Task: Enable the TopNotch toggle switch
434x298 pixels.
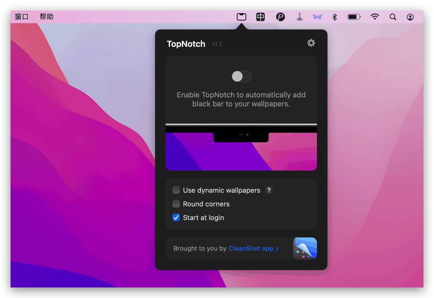Action: tap(241, 76)
